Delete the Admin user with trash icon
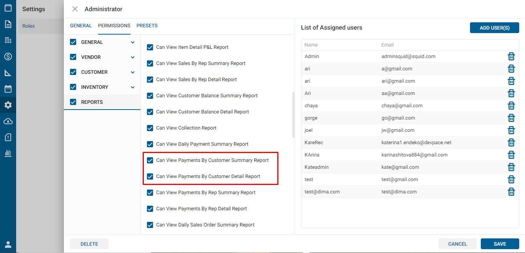This screenshot has width=525, height=253. (511, 57)
